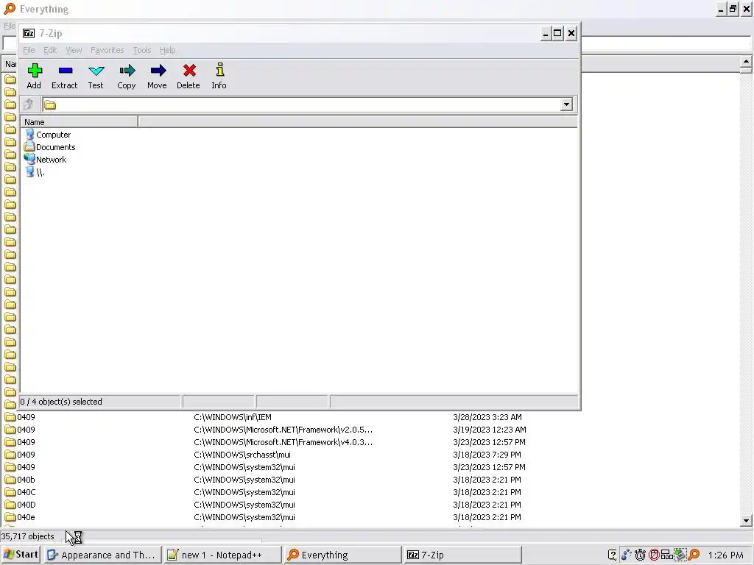Viewport: 754px width, 565px height.
Task: Click the Everything tray icon in system tray
Action: coord(694,555)
